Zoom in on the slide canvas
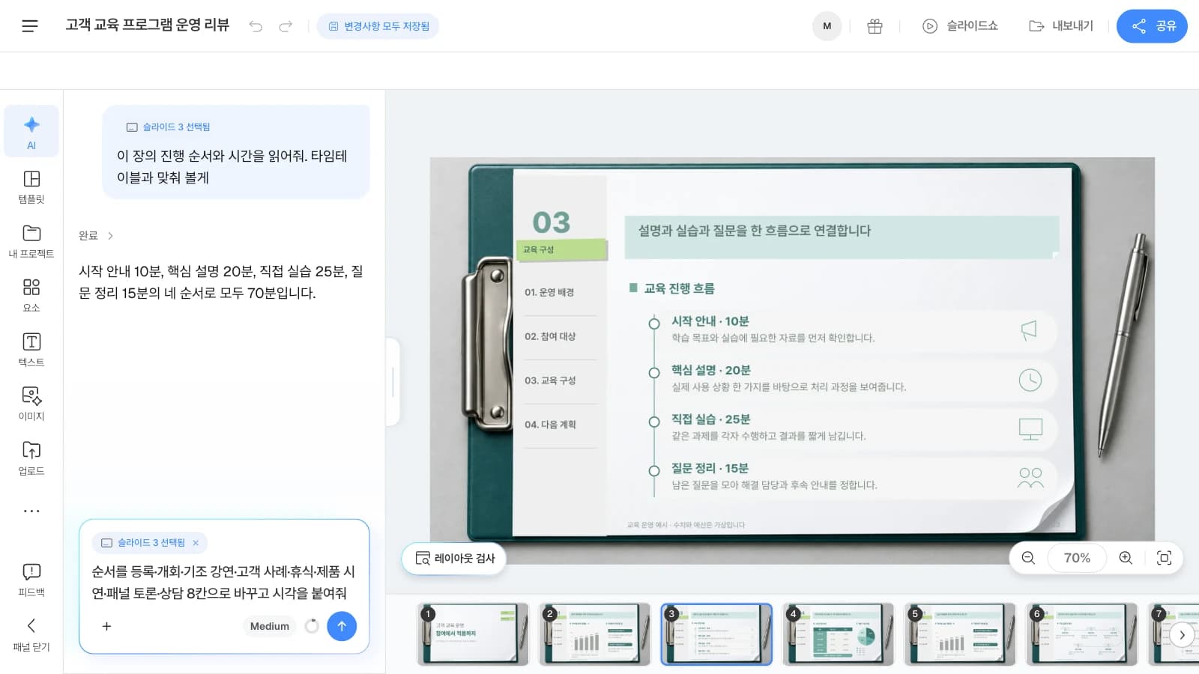The image size is (1199, 674). 1126,558
